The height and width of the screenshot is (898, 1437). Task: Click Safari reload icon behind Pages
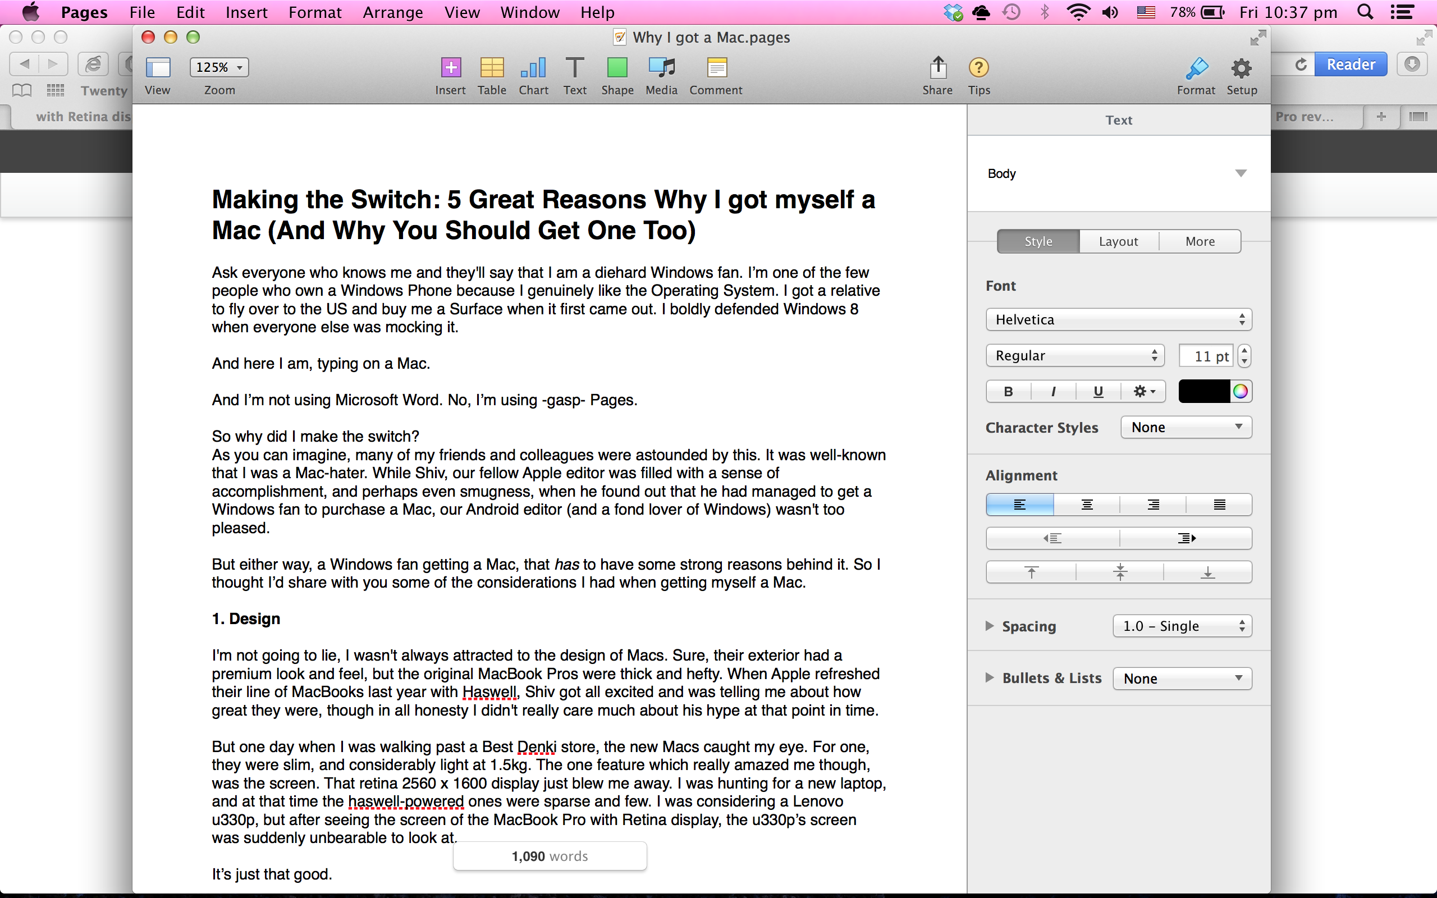(1301, 64)
